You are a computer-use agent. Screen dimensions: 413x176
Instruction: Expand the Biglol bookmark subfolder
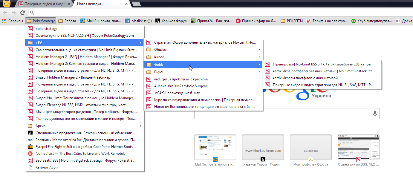[203, 72]
